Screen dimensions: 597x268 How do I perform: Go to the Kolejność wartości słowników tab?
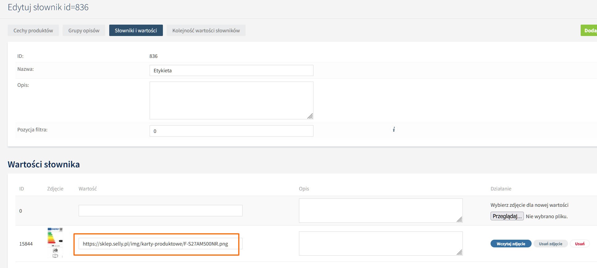point(206,30)
